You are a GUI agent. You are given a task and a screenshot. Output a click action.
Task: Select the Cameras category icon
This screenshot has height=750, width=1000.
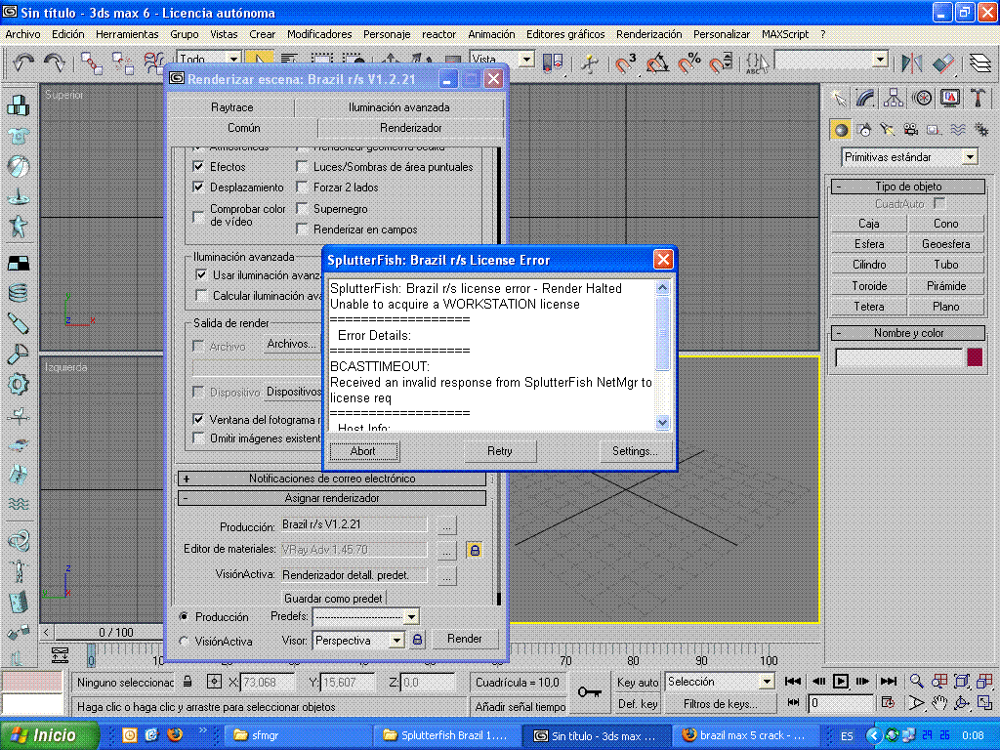click(x=911, y=130)
